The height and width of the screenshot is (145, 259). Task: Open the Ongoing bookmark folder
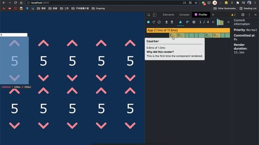point(98,8)
